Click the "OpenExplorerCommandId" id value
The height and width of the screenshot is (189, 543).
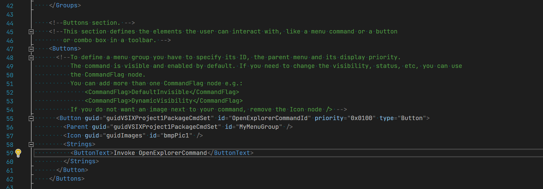[270, 118]
